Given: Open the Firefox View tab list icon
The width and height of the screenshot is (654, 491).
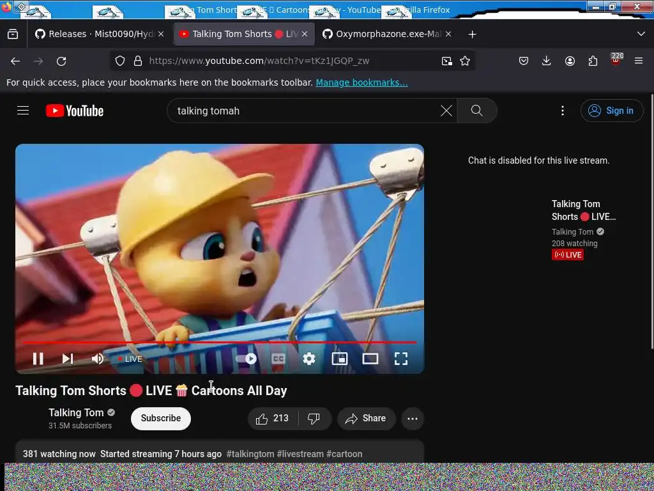Looking at the screenshot, I should (13, 35).
